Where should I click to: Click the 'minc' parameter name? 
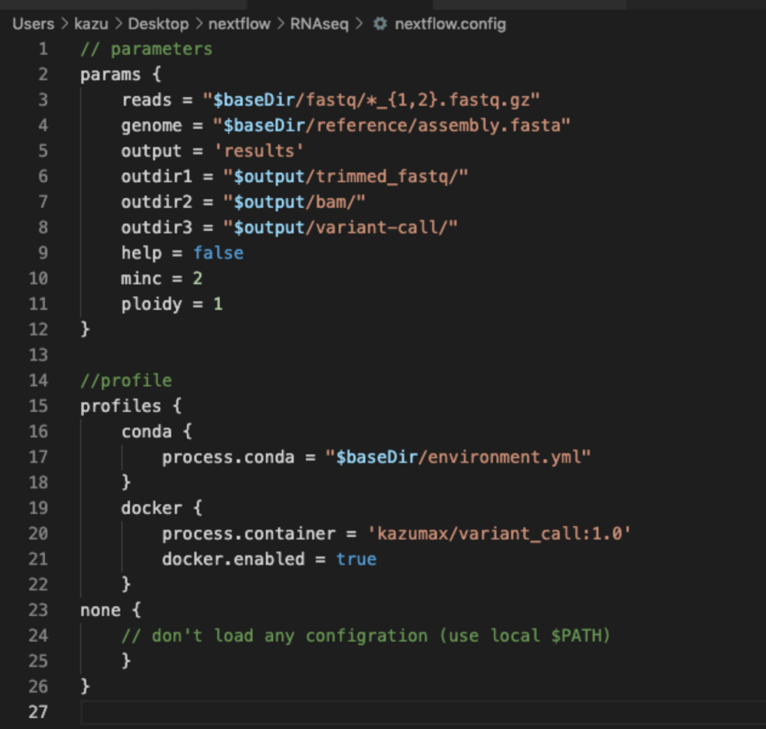(141, 278)
